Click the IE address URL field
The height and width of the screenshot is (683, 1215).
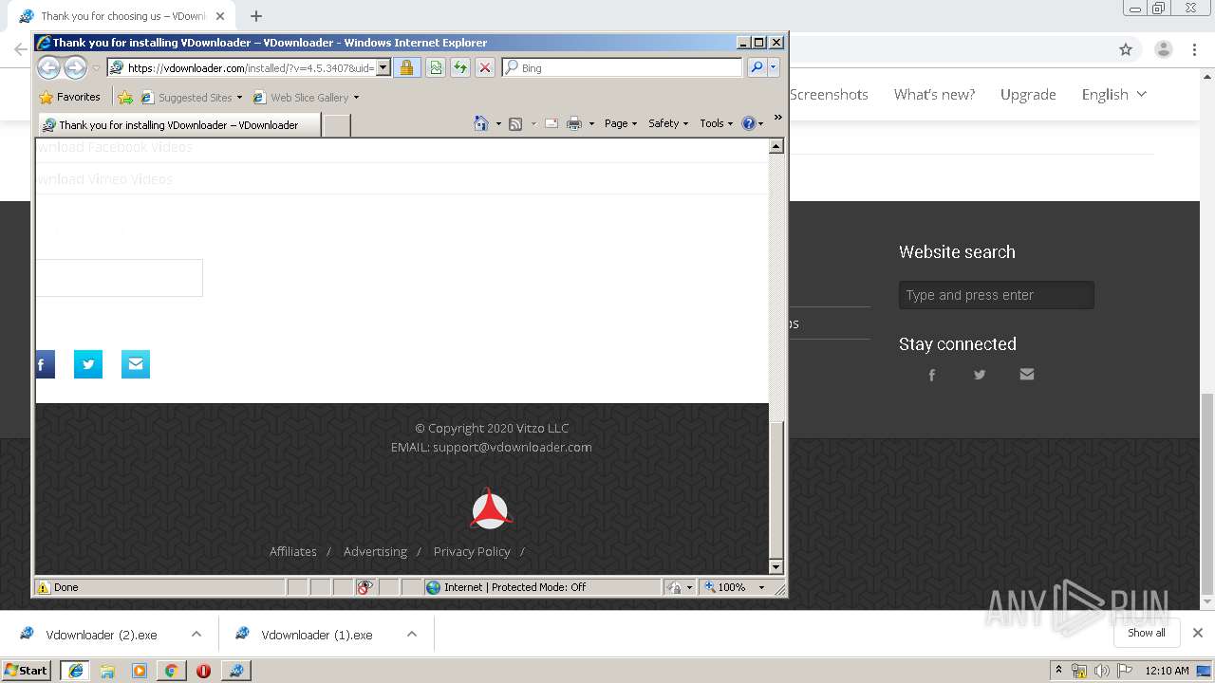pyautogui.click(x=249, y=67)
